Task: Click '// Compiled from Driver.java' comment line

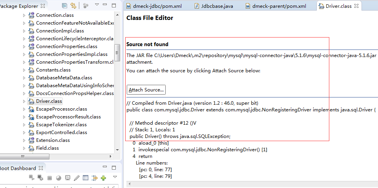Action: [x=192, y=103]
